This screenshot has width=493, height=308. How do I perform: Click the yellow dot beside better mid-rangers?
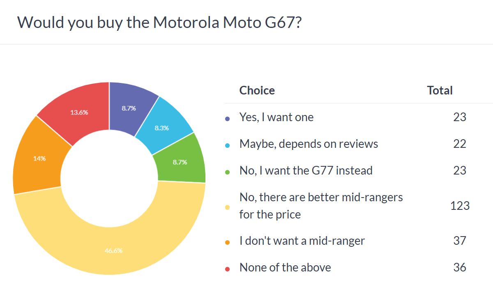227,207
